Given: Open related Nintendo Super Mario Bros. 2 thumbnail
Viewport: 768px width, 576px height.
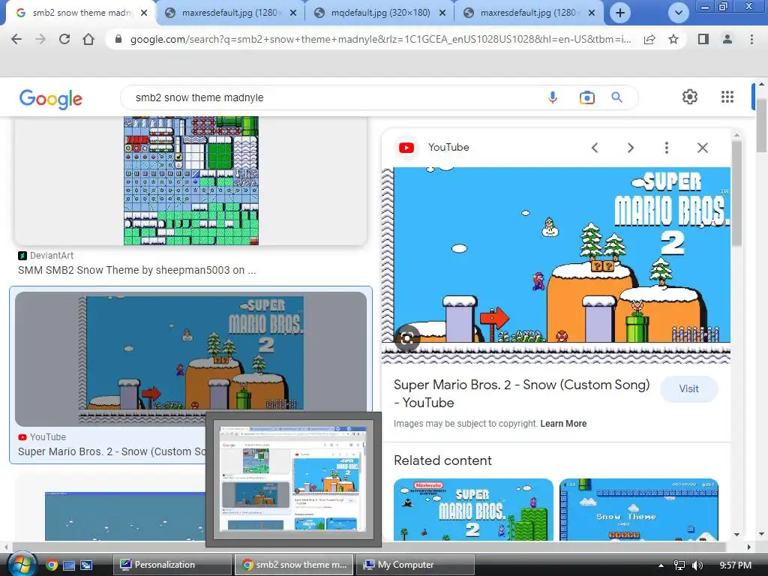Looking at the screenshot, I should click(473, 510).
